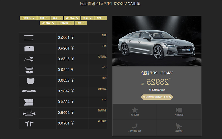Click the 车门 label in the price table
This screenshot has width=222, height=139.
(x=104, y=100)
